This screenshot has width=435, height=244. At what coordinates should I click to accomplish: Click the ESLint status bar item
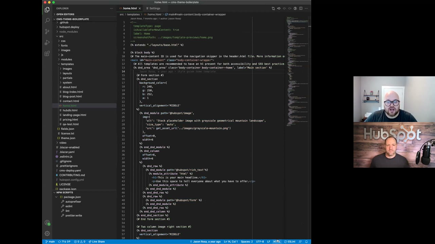pos(290,242)
